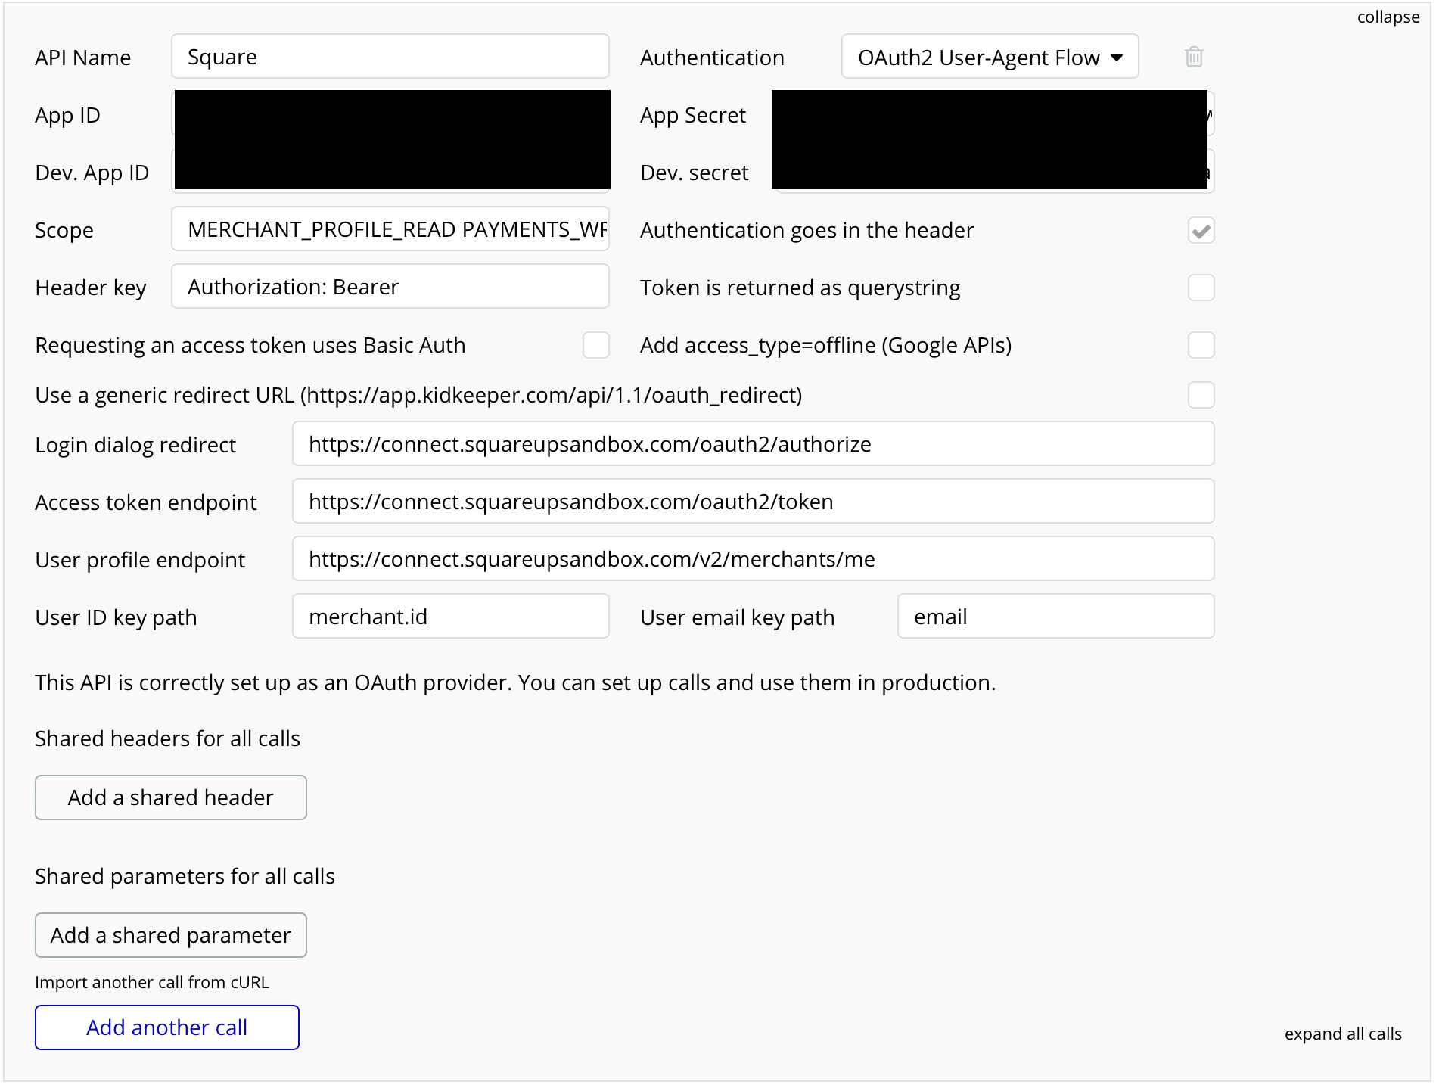Toggle the generic redirect URL checkbox

coord(1201,395)
